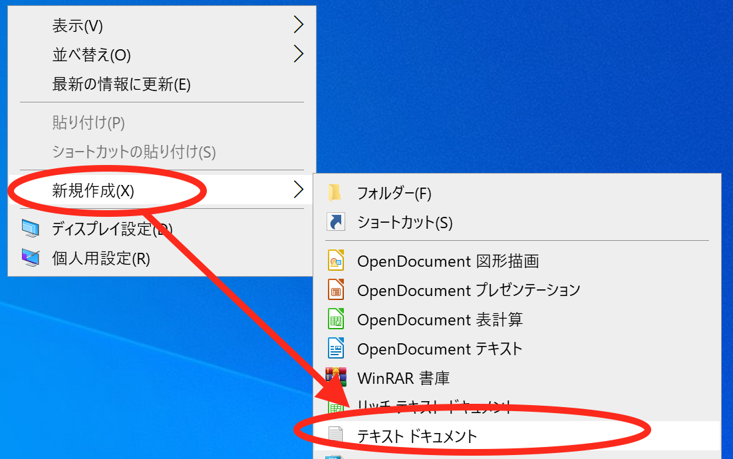Screen dimensions: 733x459
Task: Expand the arrow next to 新規作成(X)
Action: (x=298, y=190)
